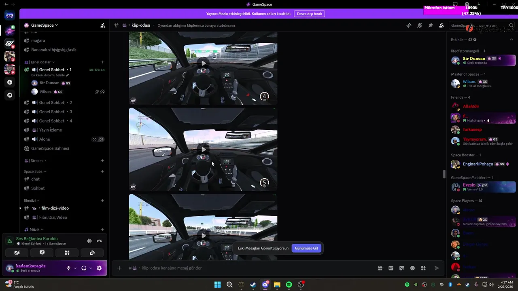The height and width of the screenshot is (291, 518).
Task: Open gift icon in message bar
Action: click(380, 268)
